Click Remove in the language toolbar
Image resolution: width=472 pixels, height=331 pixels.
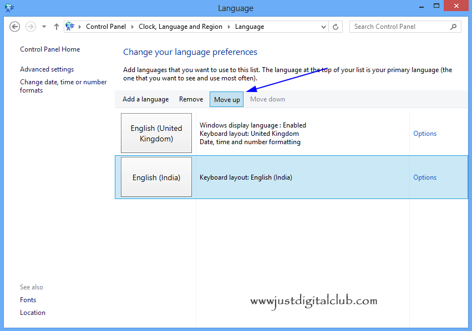tap(191, 99)
